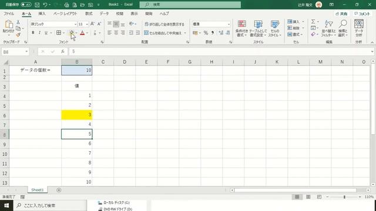376x211 pixels.
Task: Click increase decimal places icon
Action: (x=221, y=33)
